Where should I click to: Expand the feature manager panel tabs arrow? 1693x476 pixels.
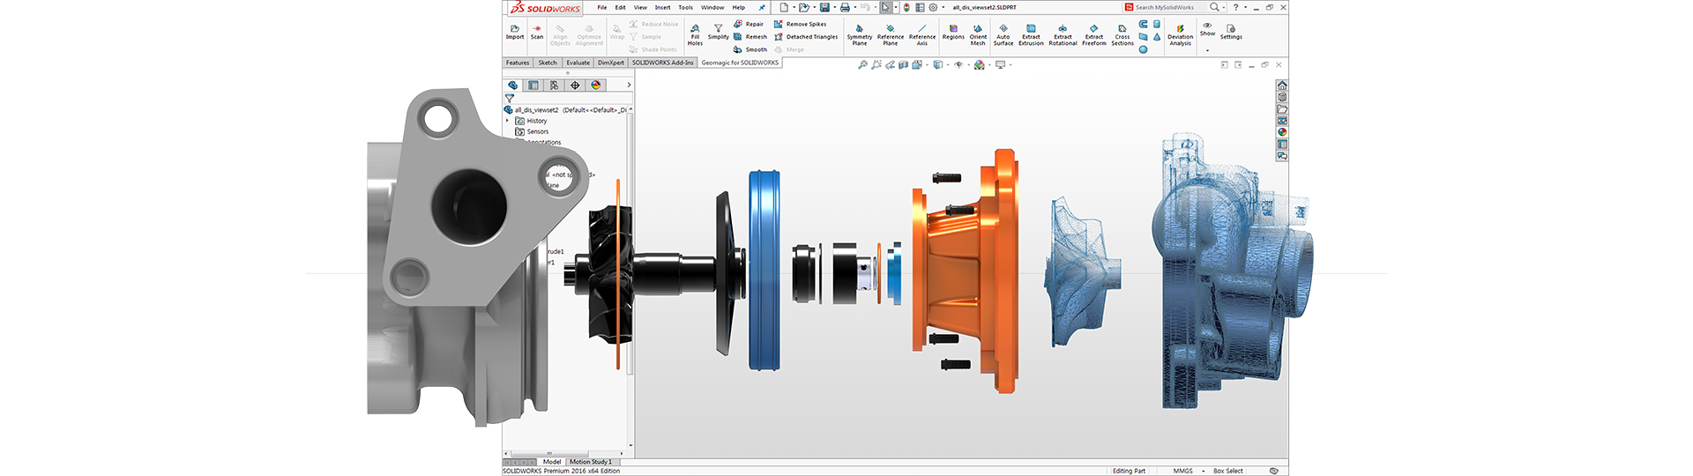coord(629,86)
